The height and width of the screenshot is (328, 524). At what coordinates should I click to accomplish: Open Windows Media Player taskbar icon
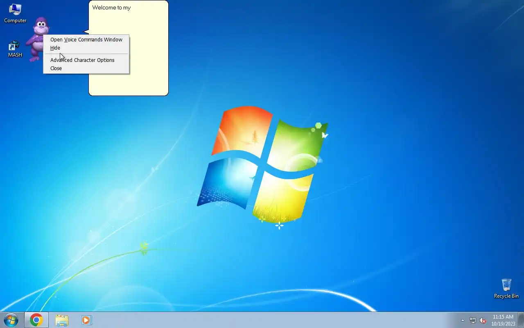click(86, 320)
